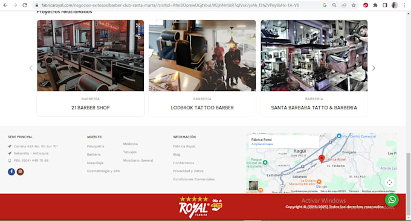Click the Sabaneta - Antioquia location text

click(31, 153)
